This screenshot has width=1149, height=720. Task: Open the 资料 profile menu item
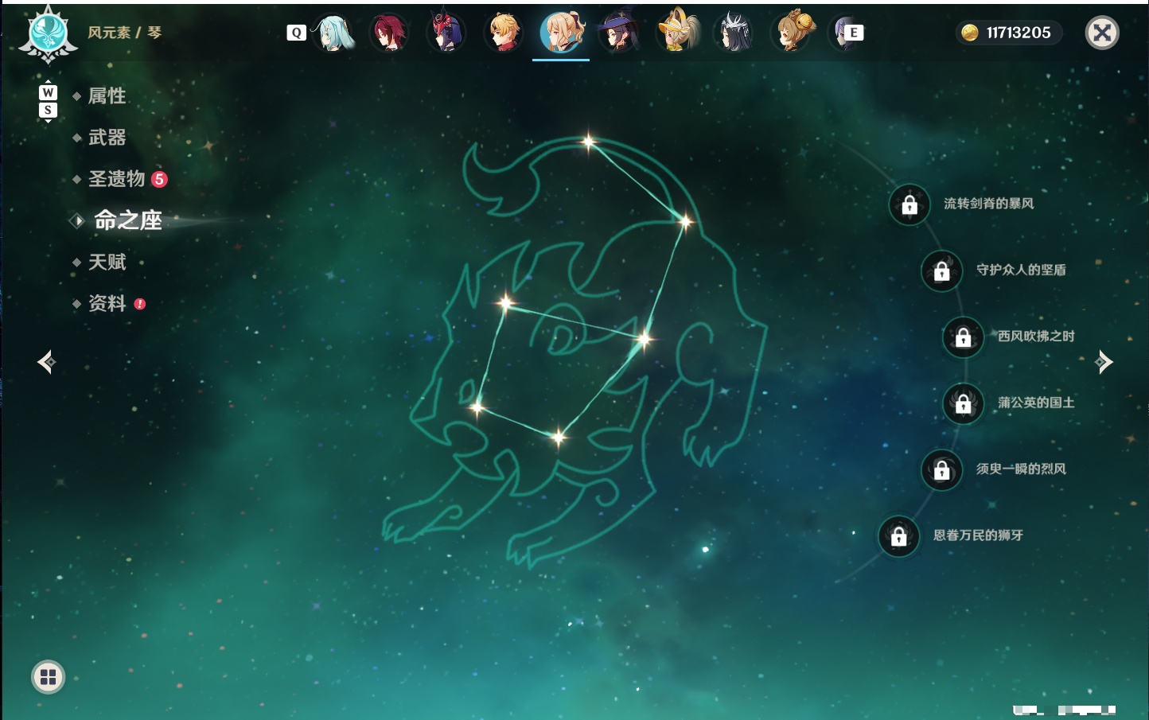107,303
